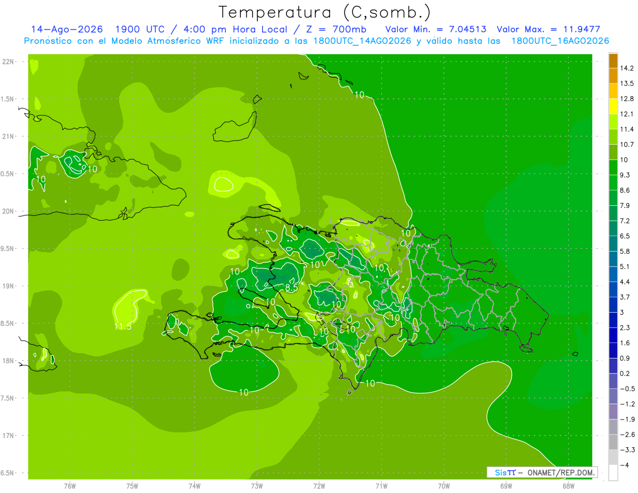The height and width of the screenshot is (493, 638).
Task: Click the "12.8" color scale label
Action: 628,98
